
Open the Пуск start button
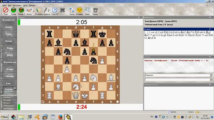pos(4,117)
